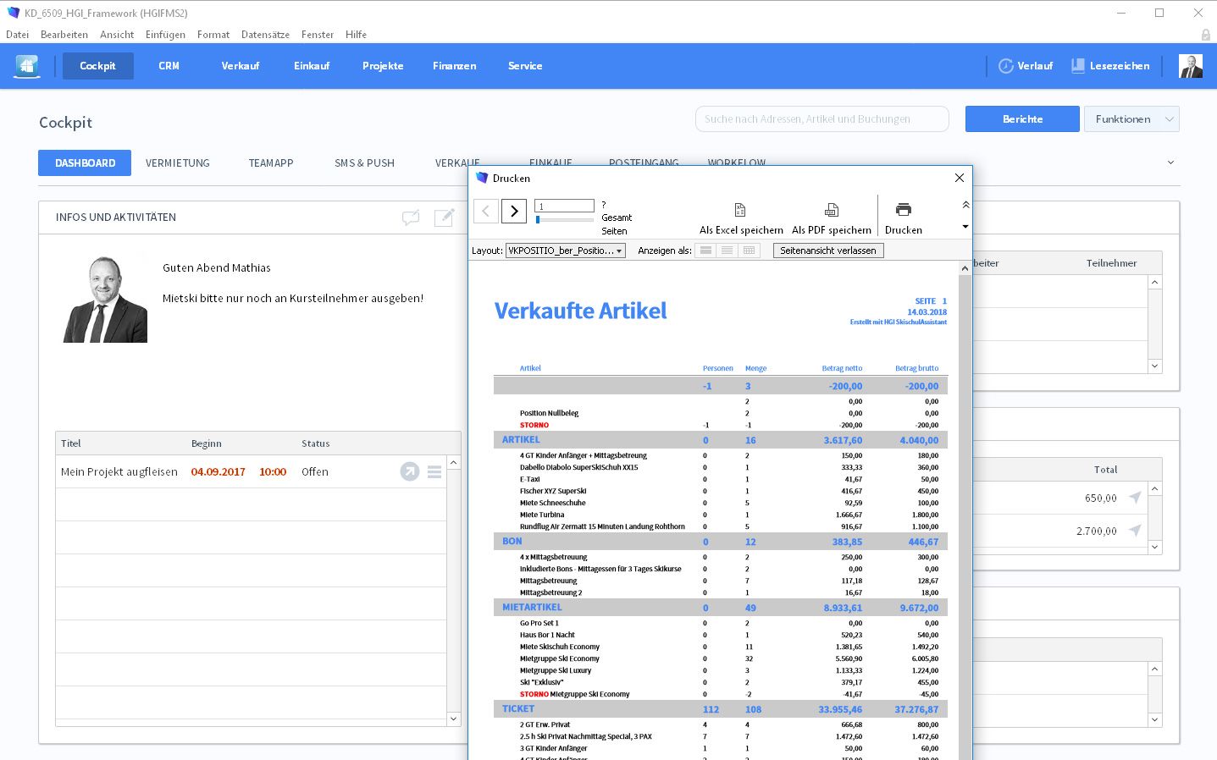Click the speech bubble icon in Infos panel
This screenshot has height=760, width=1217.
coord(411,218)
